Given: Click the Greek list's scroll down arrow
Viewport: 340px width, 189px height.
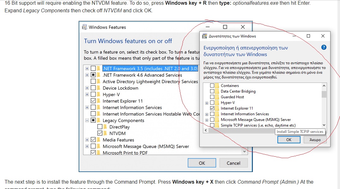Looking at the screenshot, I should (324, 125).
